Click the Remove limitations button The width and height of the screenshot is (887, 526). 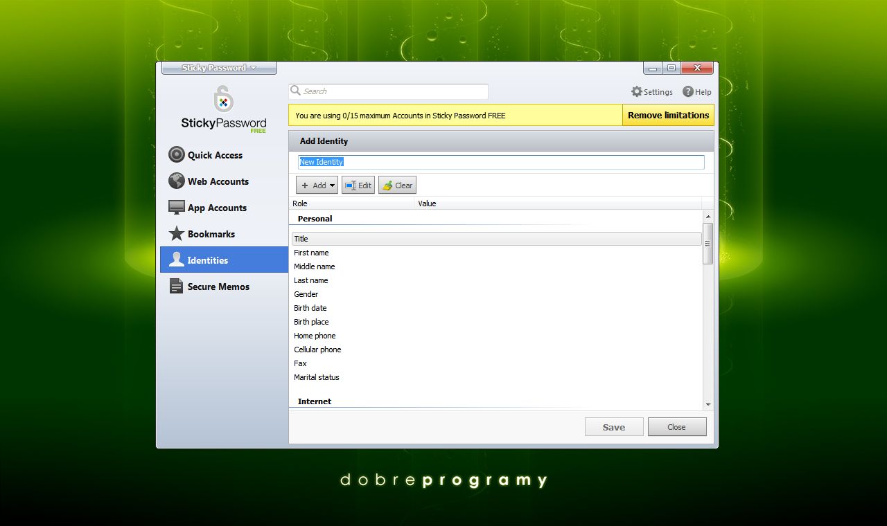[668, 115]
